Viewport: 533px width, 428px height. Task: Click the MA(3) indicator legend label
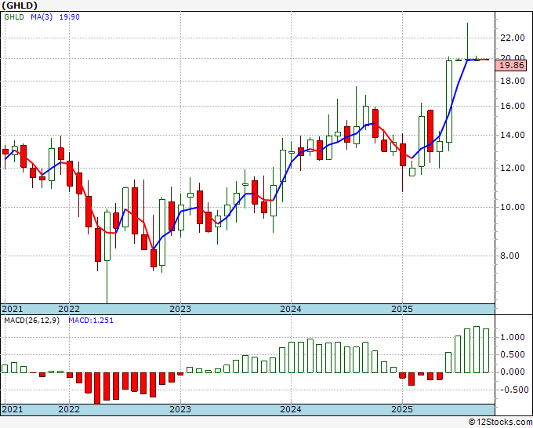click(x=41, y=16)
